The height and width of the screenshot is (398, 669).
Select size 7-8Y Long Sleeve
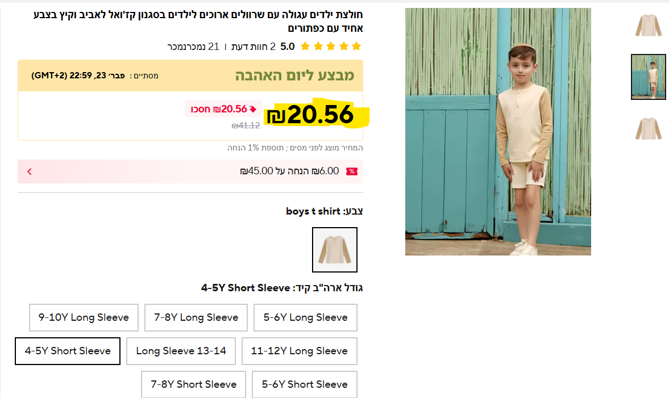tap(196, 317)
